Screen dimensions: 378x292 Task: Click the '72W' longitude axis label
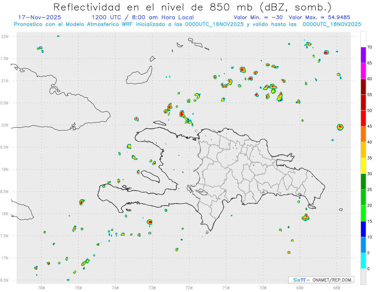(189, 288)
